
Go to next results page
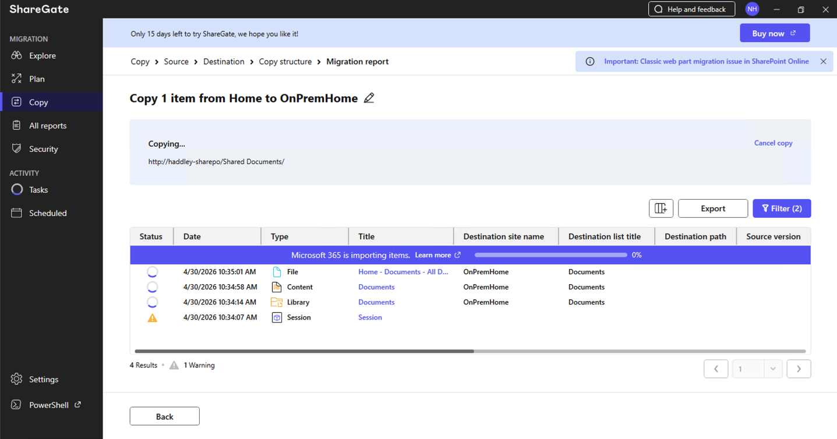click(799, 369)
